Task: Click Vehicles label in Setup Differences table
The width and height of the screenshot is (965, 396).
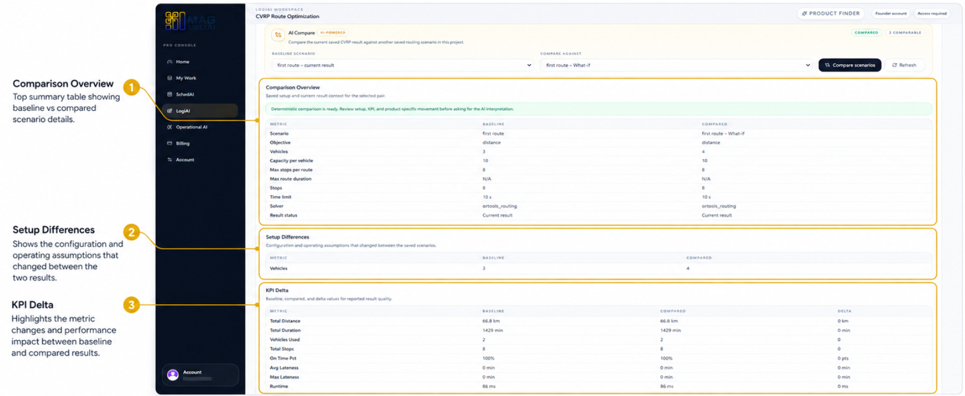Action: click(278, 269)
